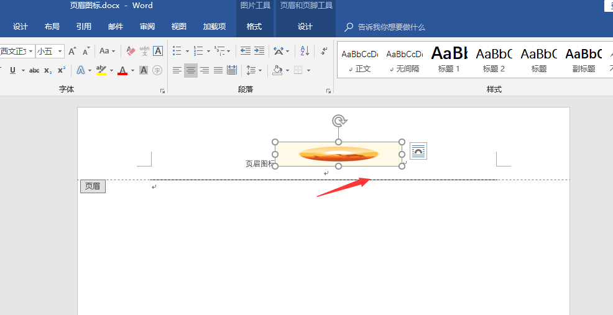Toggle subscript formatting
Viewport: 613px width, 315px height.
coord(48,70)
